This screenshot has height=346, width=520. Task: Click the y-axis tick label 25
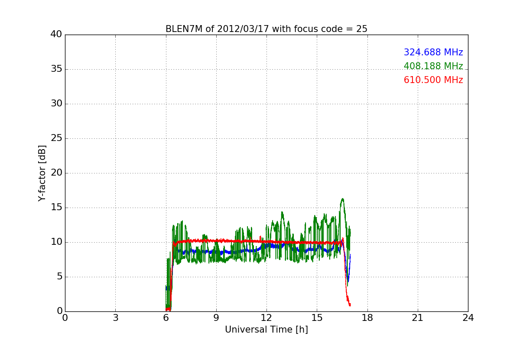[x=56, y=138]
